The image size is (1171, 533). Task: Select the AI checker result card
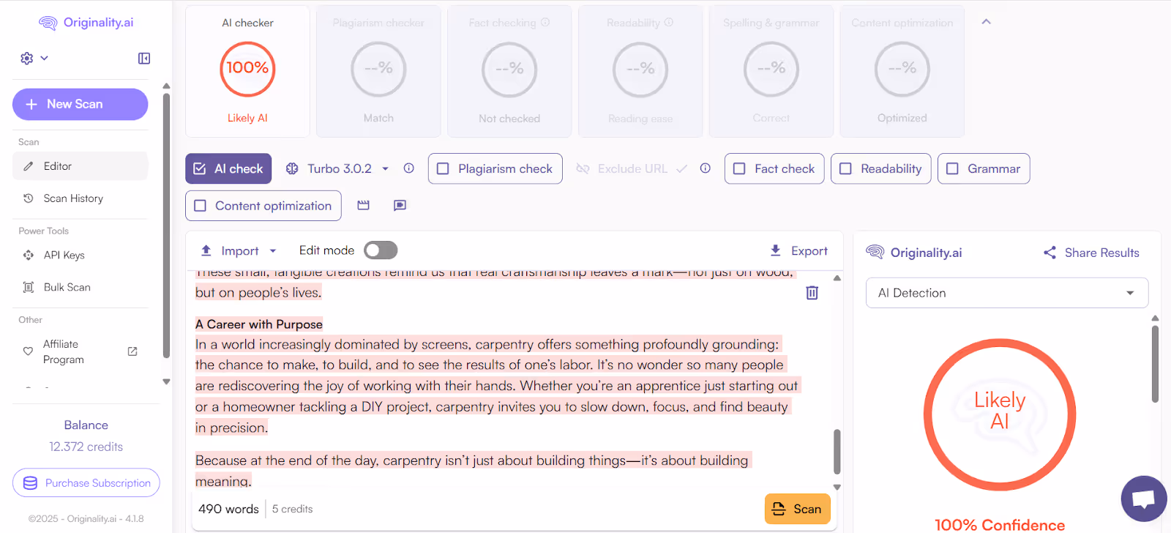pyautogui.click(x=247, y=71)
